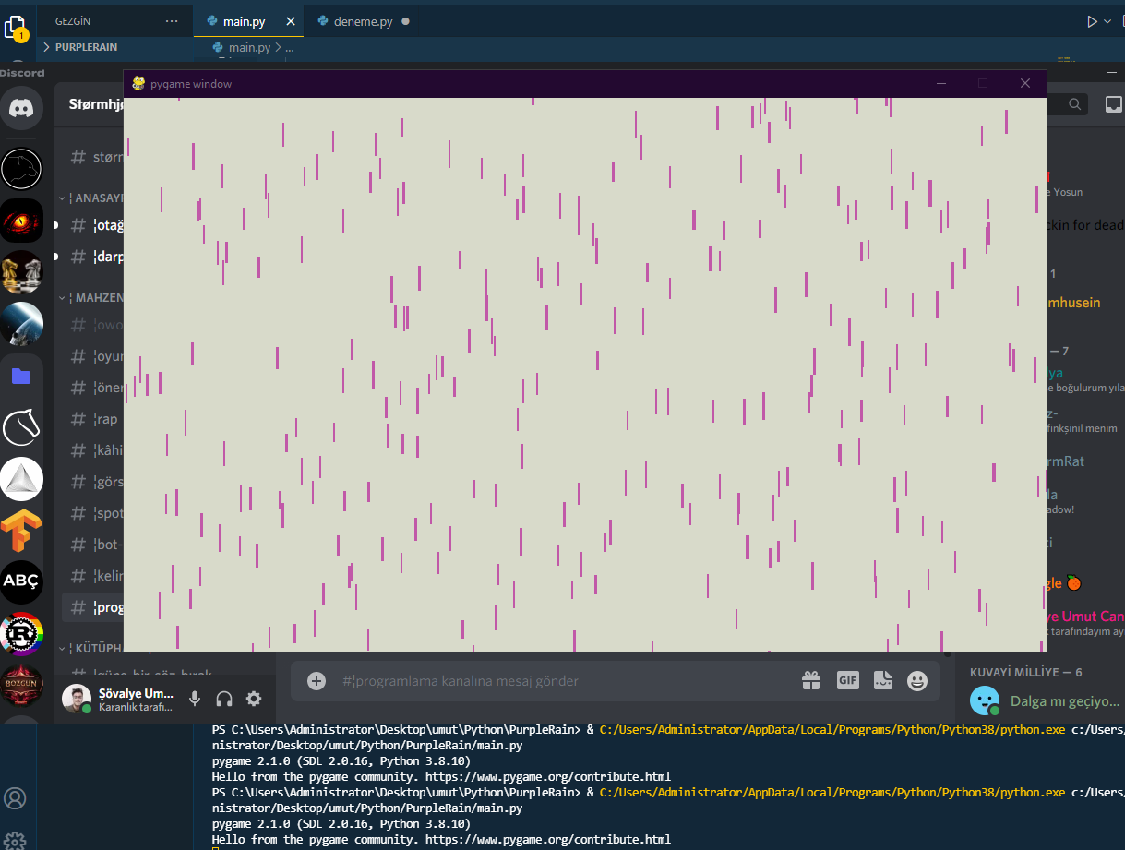Image resolution: width=1125 pixels, height=850 pixels.
Task: Focus the programlama message input box
Action: pyautogui.click(x=563, y=681)
